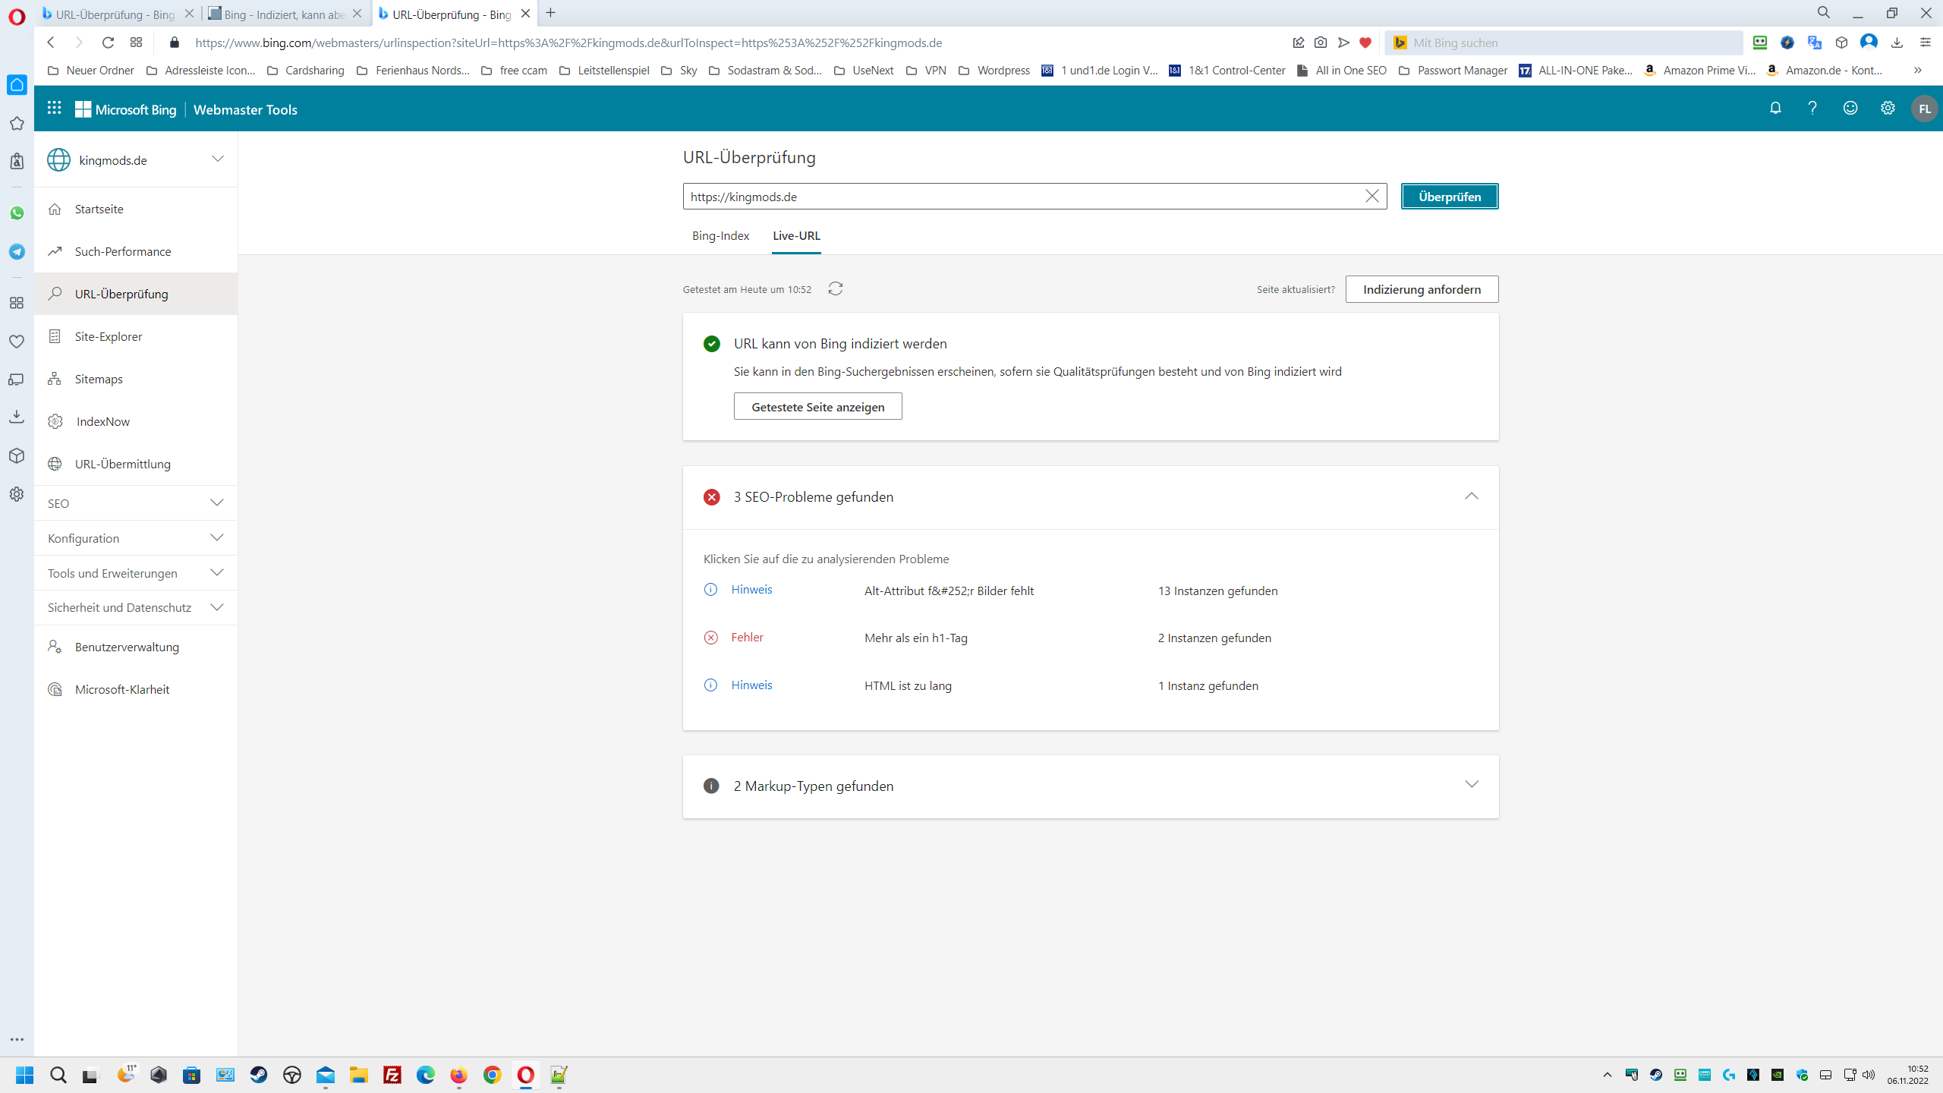Image resolution: width=1943 pixels, height=1093 pixels.
Task: Collapse the 3 SEO-Probleme gefunden section
Action: pos(1471,496)
